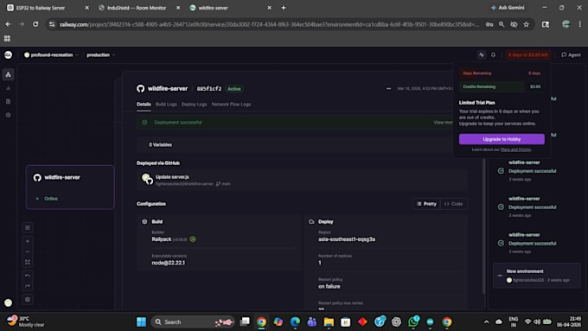Open File Explorer from taskbar

pyautogui.click(x=329, y=321)
